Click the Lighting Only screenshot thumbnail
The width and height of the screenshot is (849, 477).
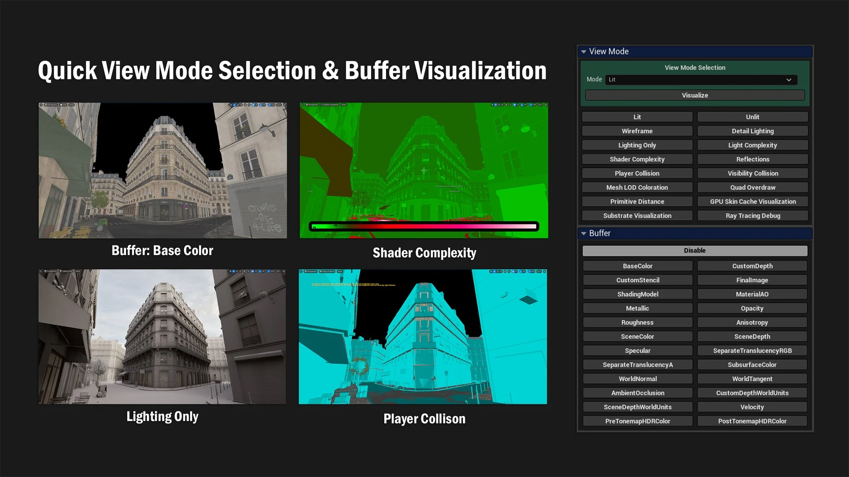(x=162, y=337)
